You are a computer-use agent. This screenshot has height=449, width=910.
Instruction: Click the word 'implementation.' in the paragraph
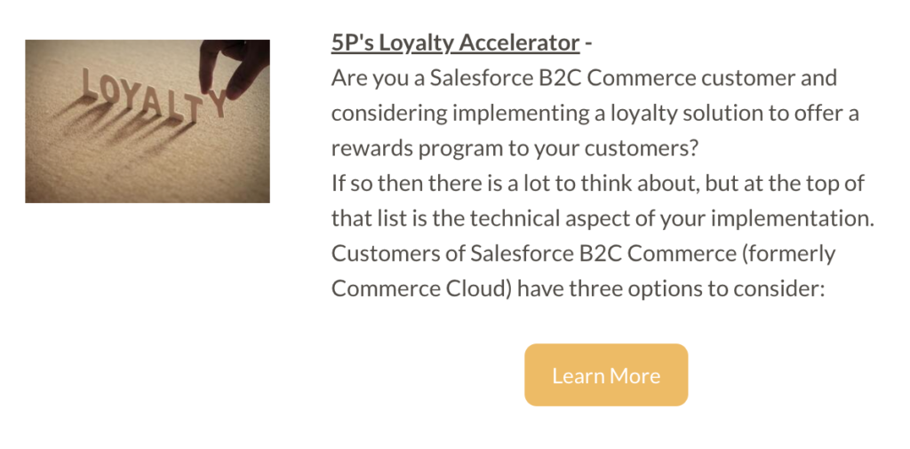tap(792, 218)
